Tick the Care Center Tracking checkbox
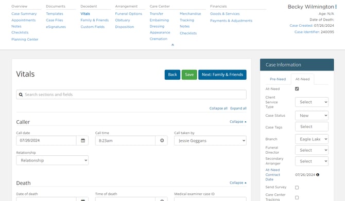 click(x=297, y=197)
